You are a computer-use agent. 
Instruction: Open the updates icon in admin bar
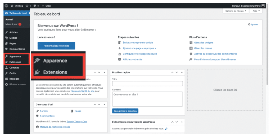[27, 6]
